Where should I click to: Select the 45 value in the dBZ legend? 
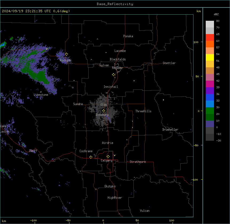tap(218, 74)
